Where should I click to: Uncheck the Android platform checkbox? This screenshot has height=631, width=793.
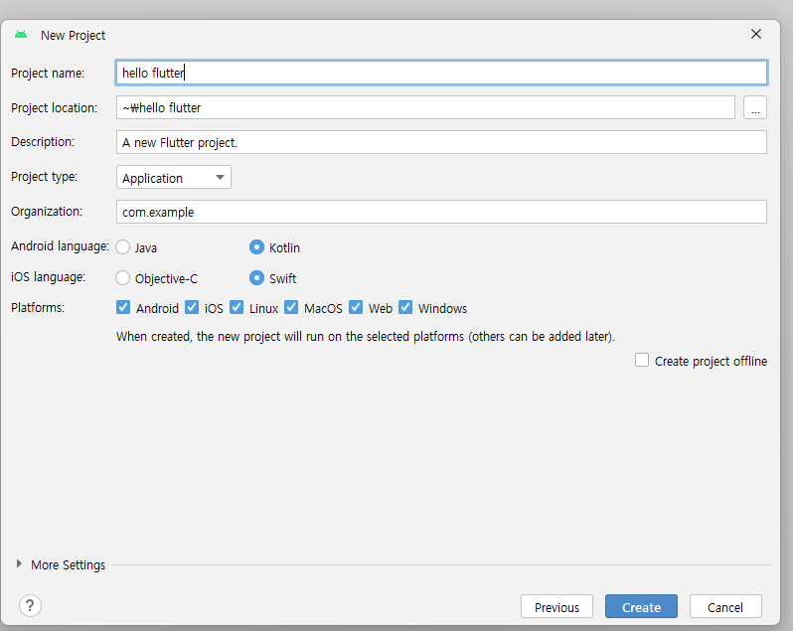(123, 307)
